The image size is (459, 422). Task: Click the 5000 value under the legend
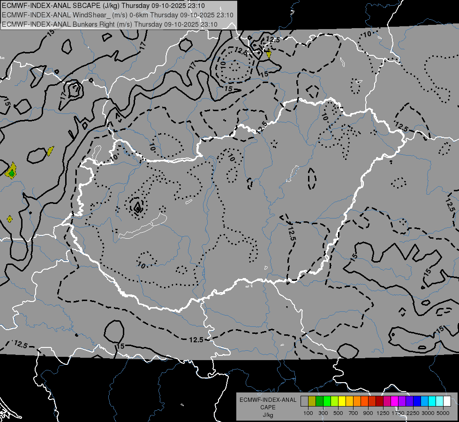[x=443, y=413]
